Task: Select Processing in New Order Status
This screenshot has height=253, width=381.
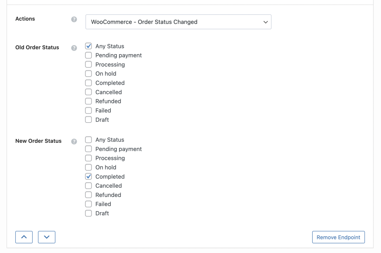Action: tap(88, 158)
